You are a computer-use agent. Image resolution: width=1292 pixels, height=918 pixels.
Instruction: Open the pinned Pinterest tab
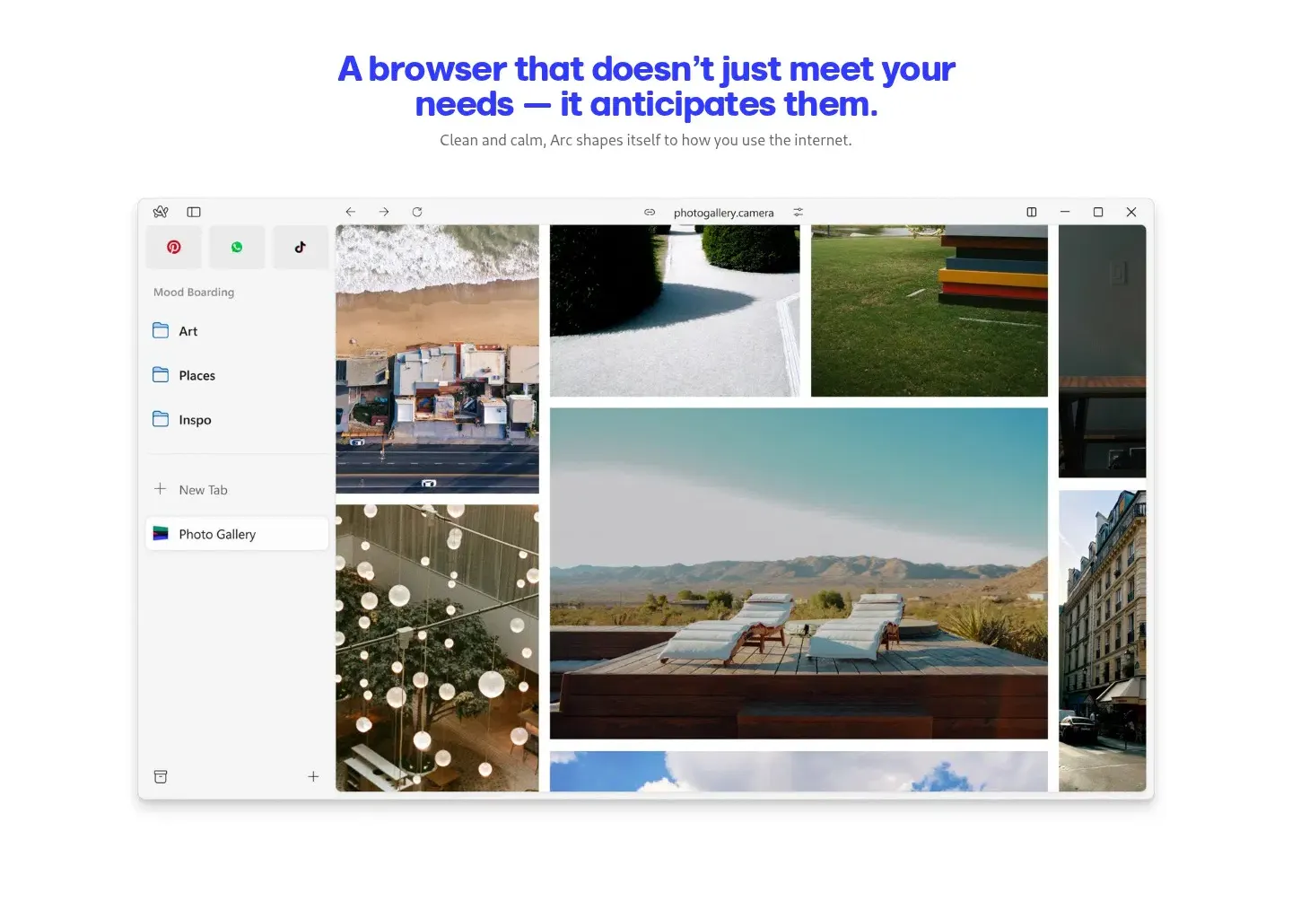[174, 247]
